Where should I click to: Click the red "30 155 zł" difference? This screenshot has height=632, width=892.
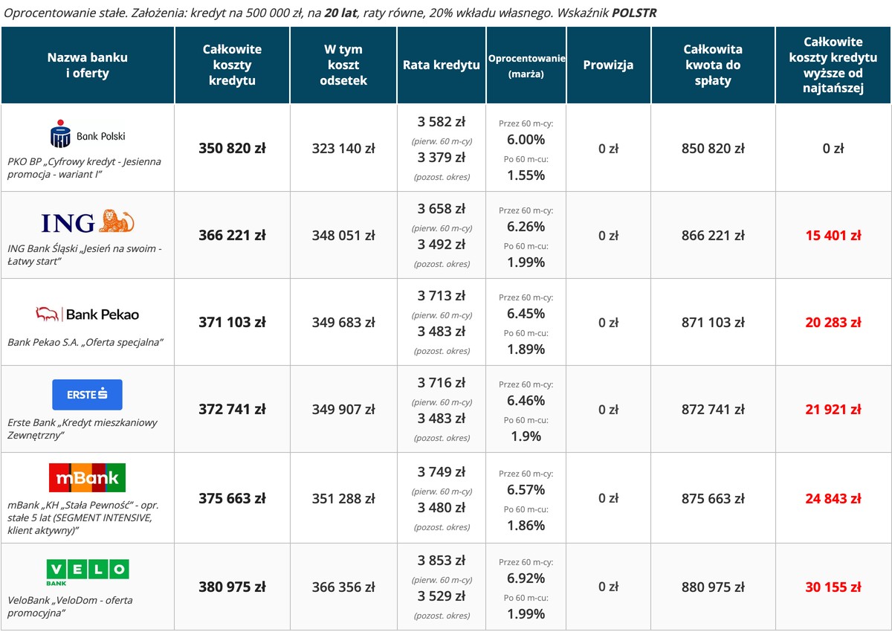833,587
